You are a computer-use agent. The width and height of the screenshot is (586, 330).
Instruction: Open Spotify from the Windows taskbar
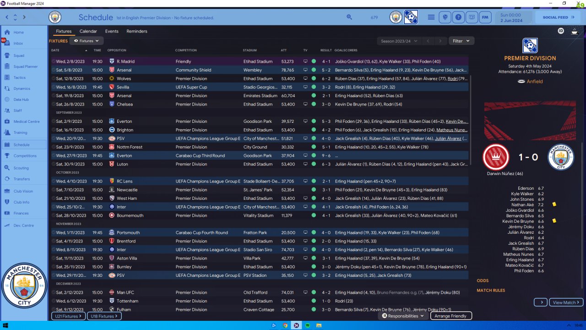pyautogui.click(x=308, y=325)
